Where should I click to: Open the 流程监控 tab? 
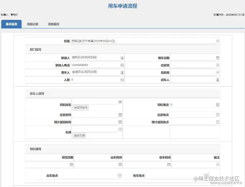pos(54,24)
